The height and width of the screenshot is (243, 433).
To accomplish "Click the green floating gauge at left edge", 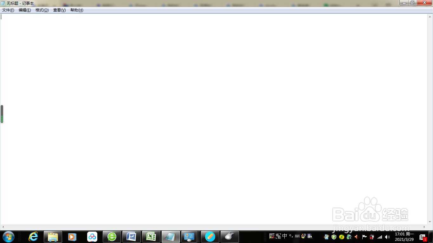I will click(2, 114).
